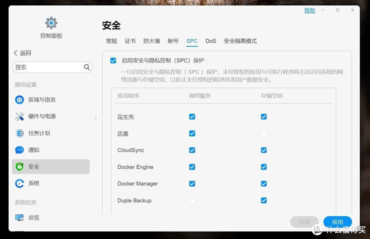Screen dimensions: 370x239
Task: Uncheck CloudSync network service checkbox
Action: pyautogui.click(x=192, y=150)
